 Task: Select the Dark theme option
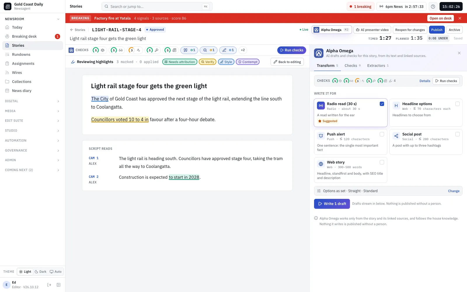[40, 272]
